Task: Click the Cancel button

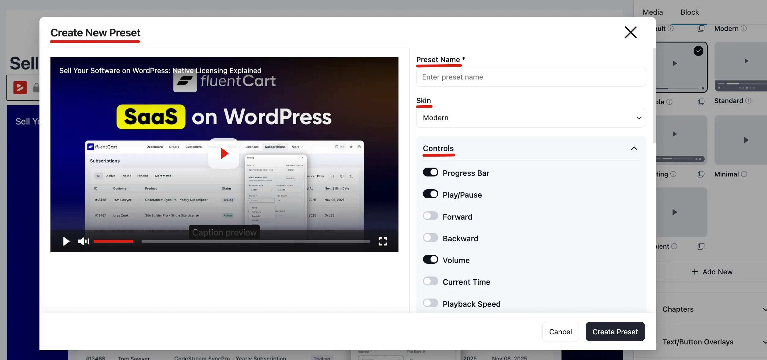Action: [x=560, y=332]
